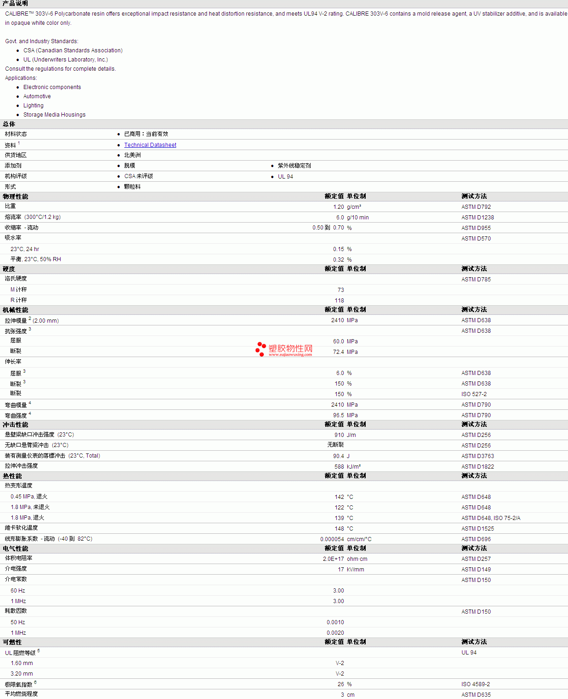568x699 pixels.
Task: Click the ASTM D149 test method
Action: click(476, 570)
